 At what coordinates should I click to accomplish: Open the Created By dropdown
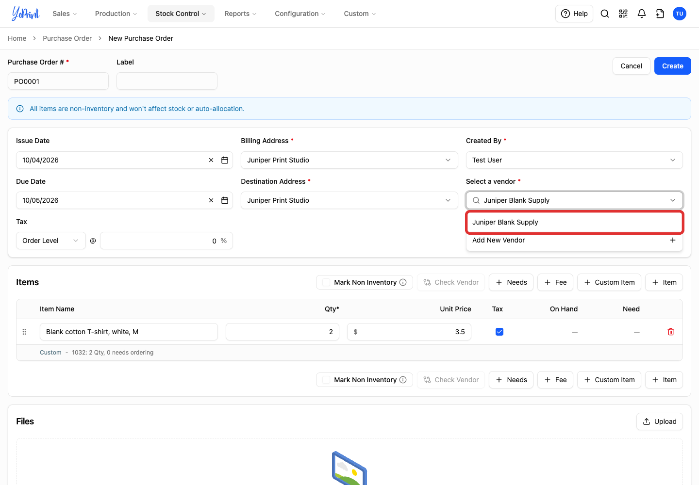pyautogui.click(x=574, y=160)
